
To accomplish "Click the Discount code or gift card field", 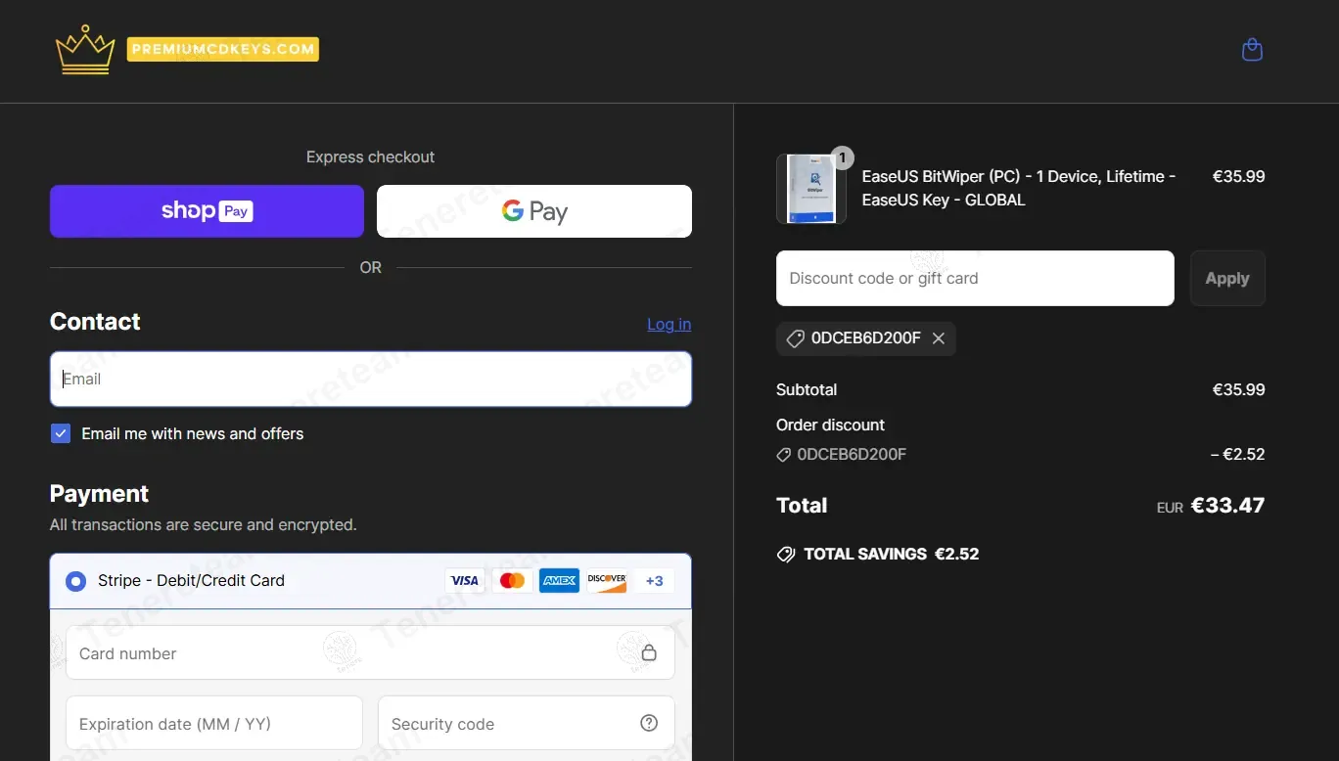I will click(974, 279).
